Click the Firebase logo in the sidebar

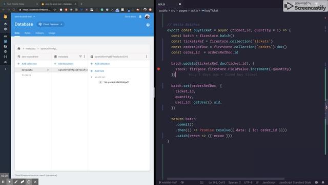coord(6,16)
